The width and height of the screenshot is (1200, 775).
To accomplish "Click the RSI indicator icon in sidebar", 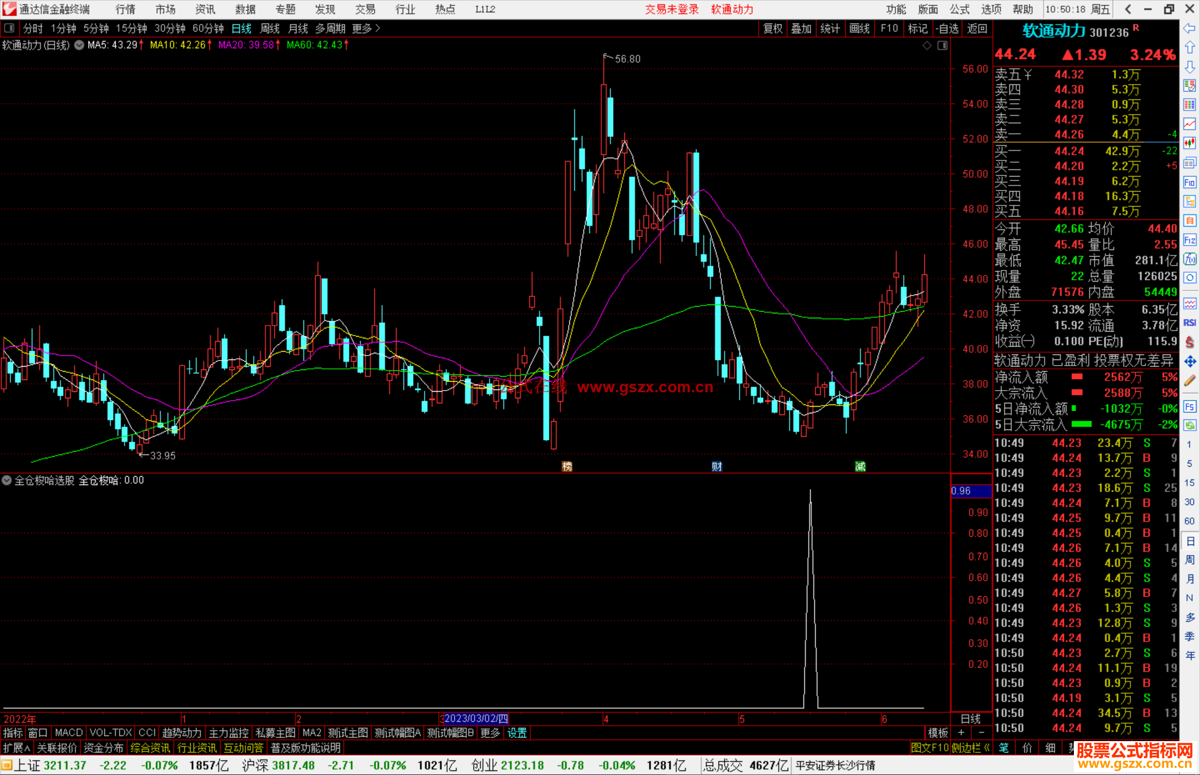I will (x=1189, y=323).
